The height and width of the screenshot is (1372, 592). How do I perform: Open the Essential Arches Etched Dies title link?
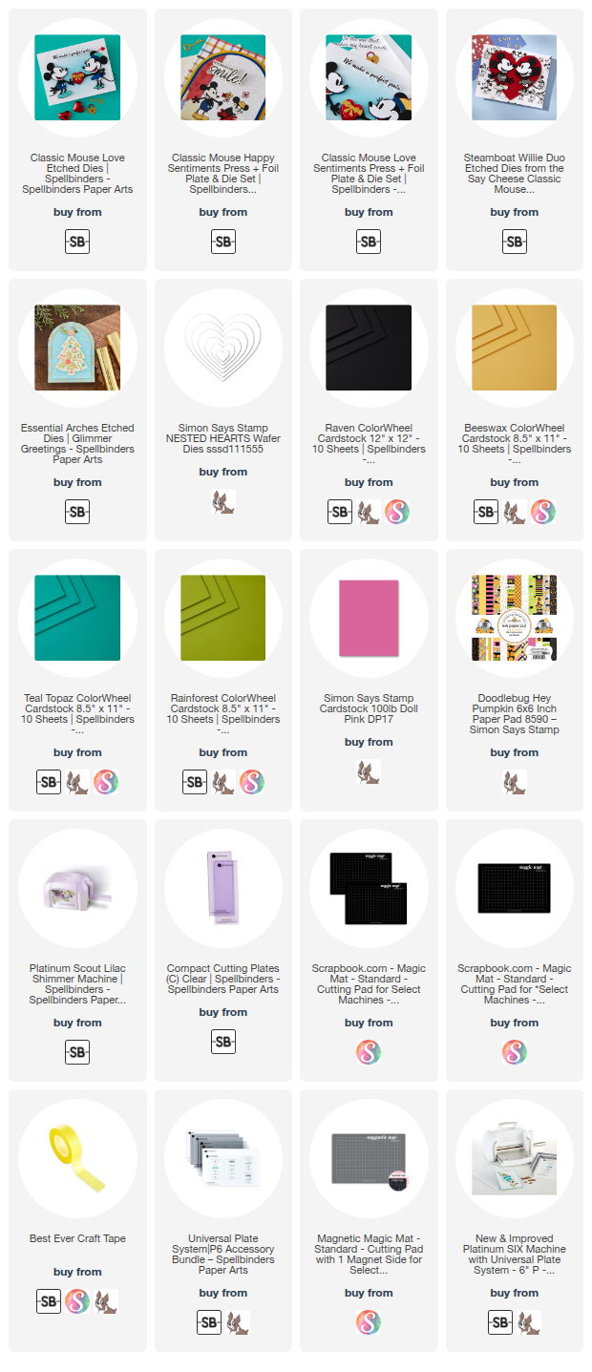77,444
